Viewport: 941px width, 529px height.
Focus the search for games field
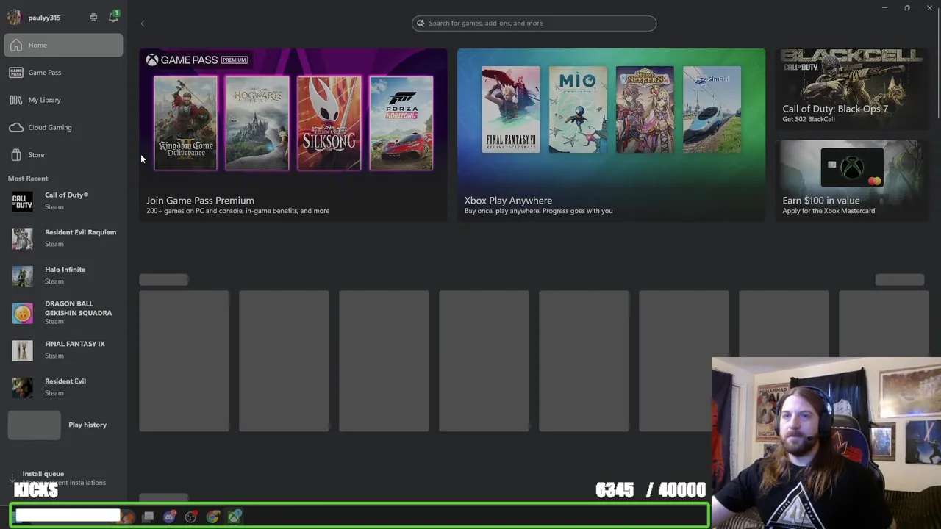534,24
